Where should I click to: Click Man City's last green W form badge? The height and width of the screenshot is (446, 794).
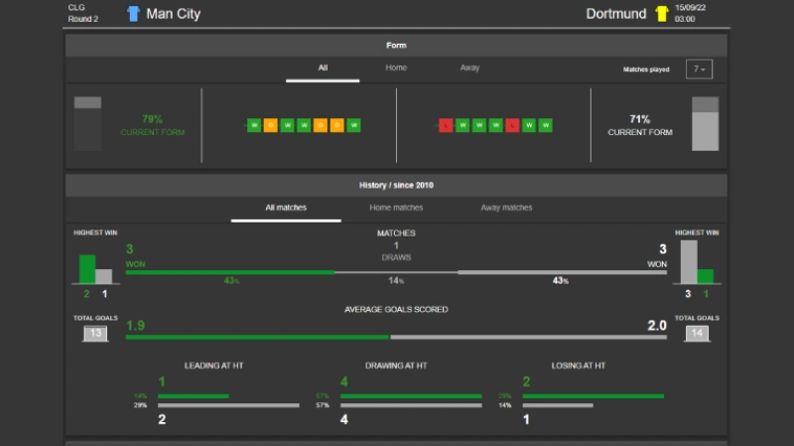(354, 125)
